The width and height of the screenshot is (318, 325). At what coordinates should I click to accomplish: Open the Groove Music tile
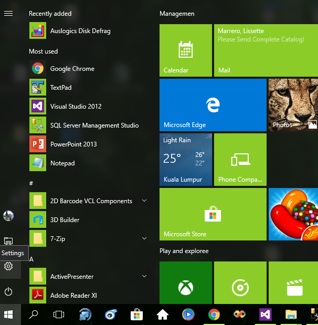240,282
